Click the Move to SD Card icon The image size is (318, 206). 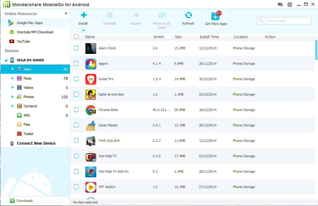point(162,15)
